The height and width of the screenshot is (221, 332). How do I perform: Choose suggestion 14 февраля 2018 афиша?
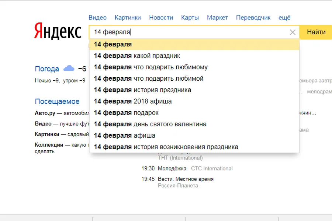194,102
